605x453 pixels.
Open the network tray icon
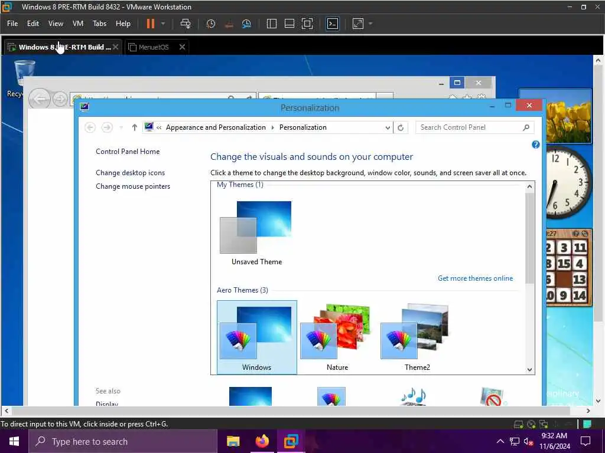(x=515, y=441)
